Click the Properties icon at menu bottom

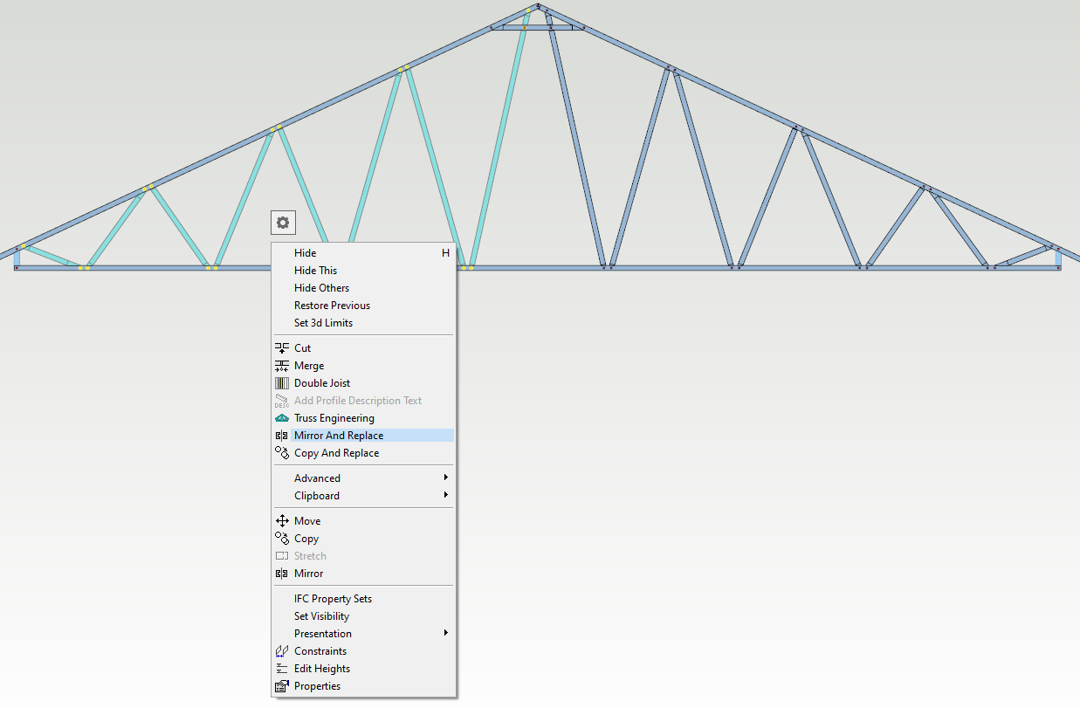click(x=282, y=686)
